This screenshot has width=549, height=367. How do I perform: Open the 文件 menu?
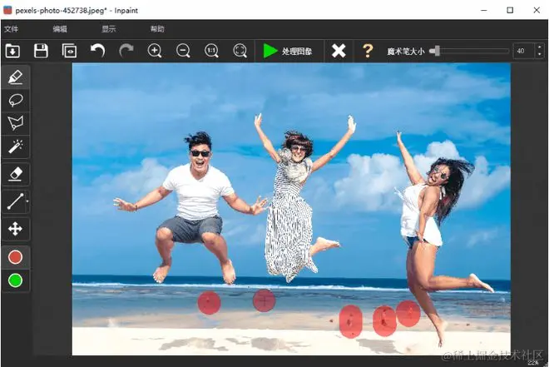coord(11,29)
